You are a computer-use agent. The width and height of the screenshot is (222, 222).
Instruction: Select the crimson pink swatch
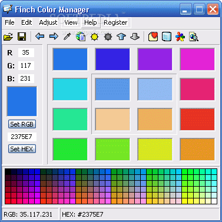pyautogui.click(x=197, y=90)
